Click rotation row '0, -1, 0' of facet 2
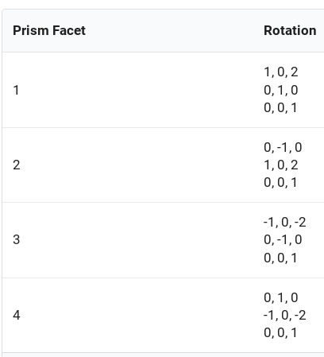The height and width of the screenshot is (357, 324). (283, 147)
